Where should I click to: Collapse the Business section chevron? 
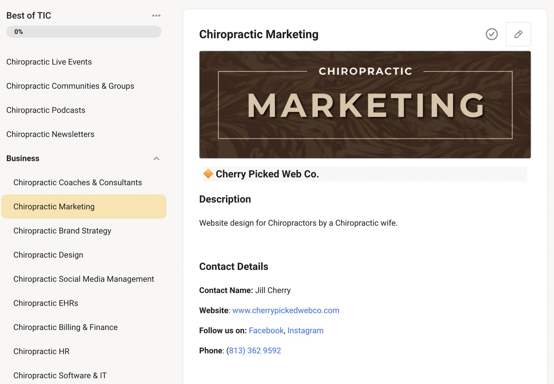156,159
